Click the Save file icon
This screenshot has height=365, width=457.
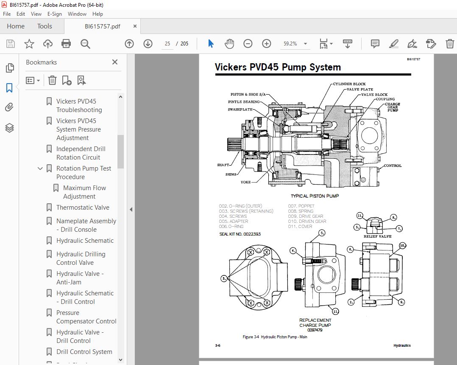[11, 44]
